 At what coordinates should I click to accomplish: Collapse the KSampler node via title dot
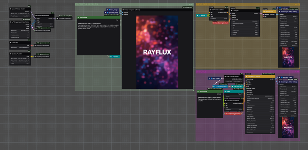click(231, 11)
